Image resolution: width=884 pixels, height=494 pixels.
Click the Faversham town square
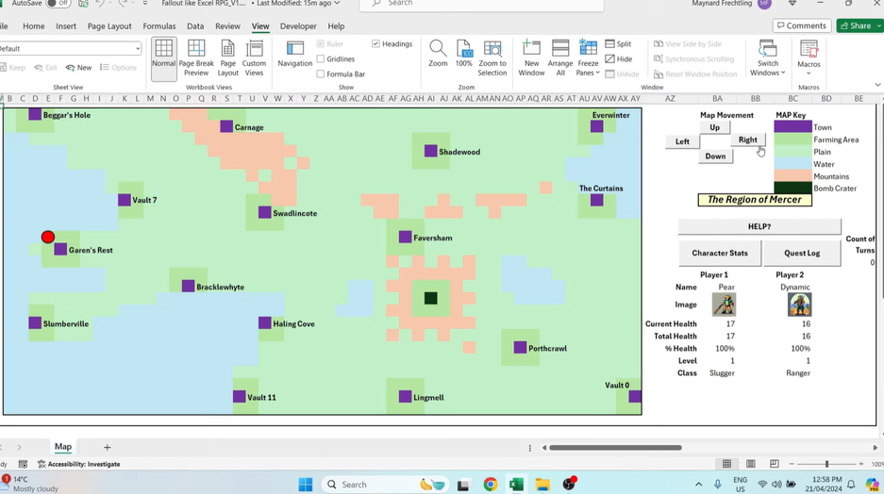(x=405, y=238)
